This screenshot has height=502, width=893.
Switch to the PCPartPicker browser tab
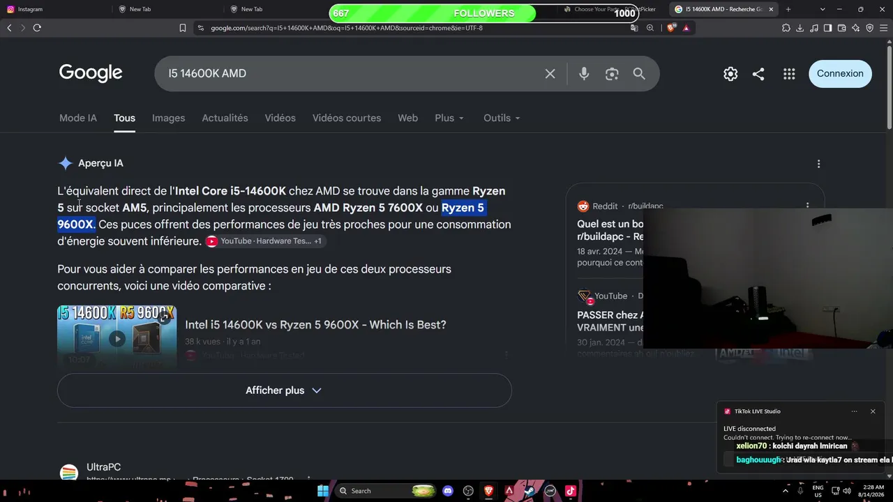(610, 9)
